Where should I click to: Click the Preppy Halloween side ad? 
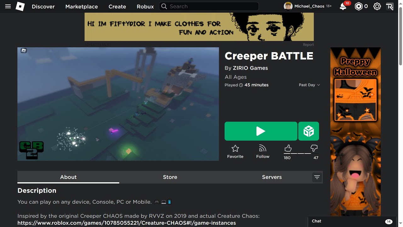pyautogui.click(x=355, y=131)
